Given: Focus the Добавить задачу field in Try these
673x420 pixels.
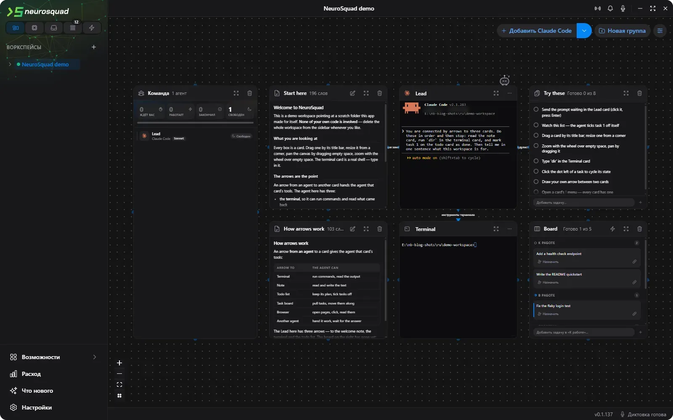Looking at the screenshot, I should pos(584,202).
